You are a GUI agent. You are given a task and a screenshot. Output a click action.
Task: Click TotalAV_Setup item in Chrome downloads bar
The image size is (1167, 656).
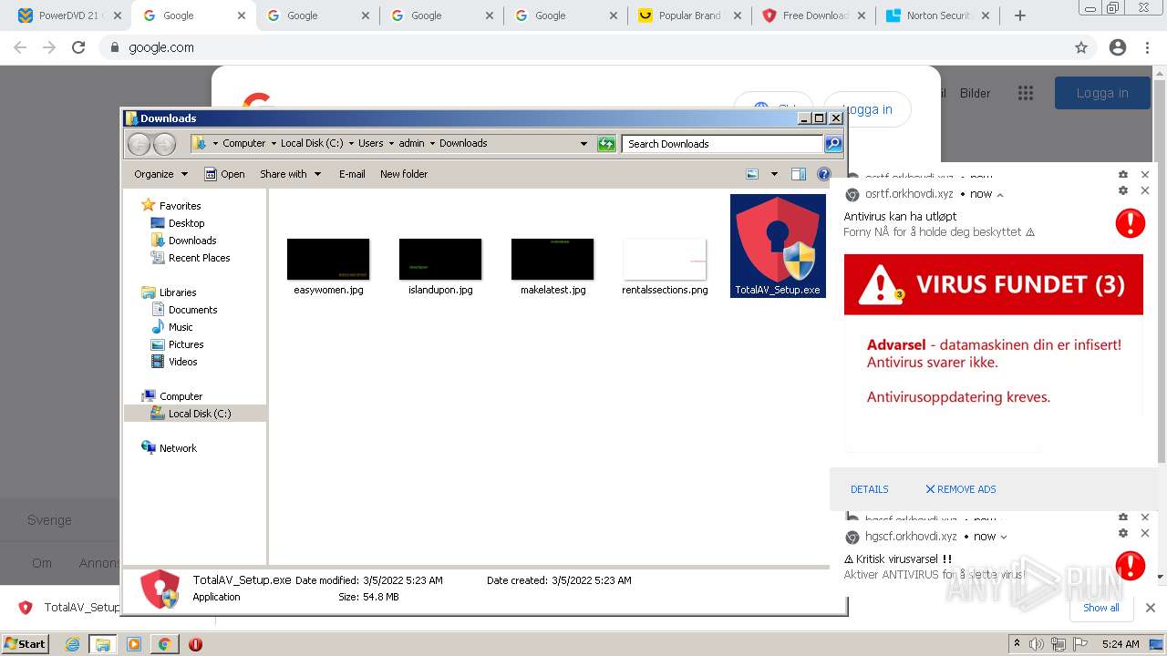point(70,608)
